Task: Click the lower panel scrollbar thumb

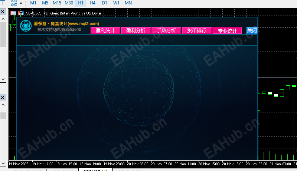Action: (x=3, y=116)
